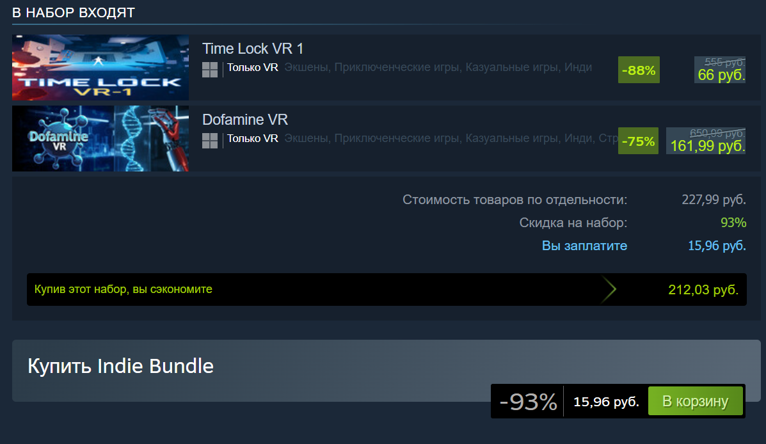Open the Dofamine VR game thumbnail
This screenshot has height=444, width=766.
click(100, 138)
